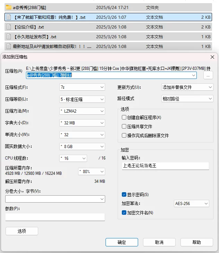The width and height of the screenshot is (219, 253).
Task: Open the 80% memory usage dropdown
Action: tap(92, 171)
